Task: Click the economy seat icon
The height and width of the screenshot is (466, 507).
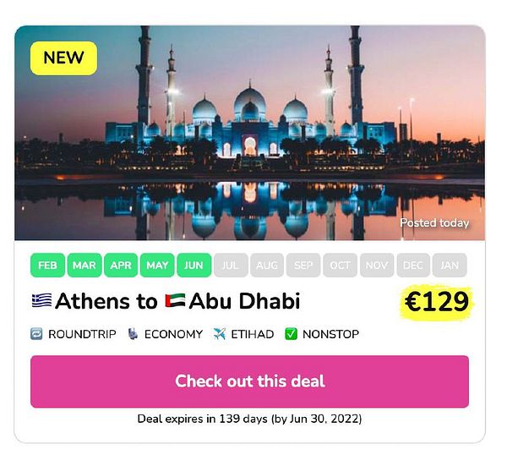Action: point(133,334)
